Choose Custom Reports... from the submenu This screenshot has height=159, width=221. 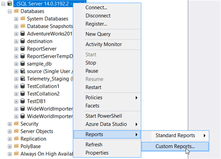tap(175, 146)
